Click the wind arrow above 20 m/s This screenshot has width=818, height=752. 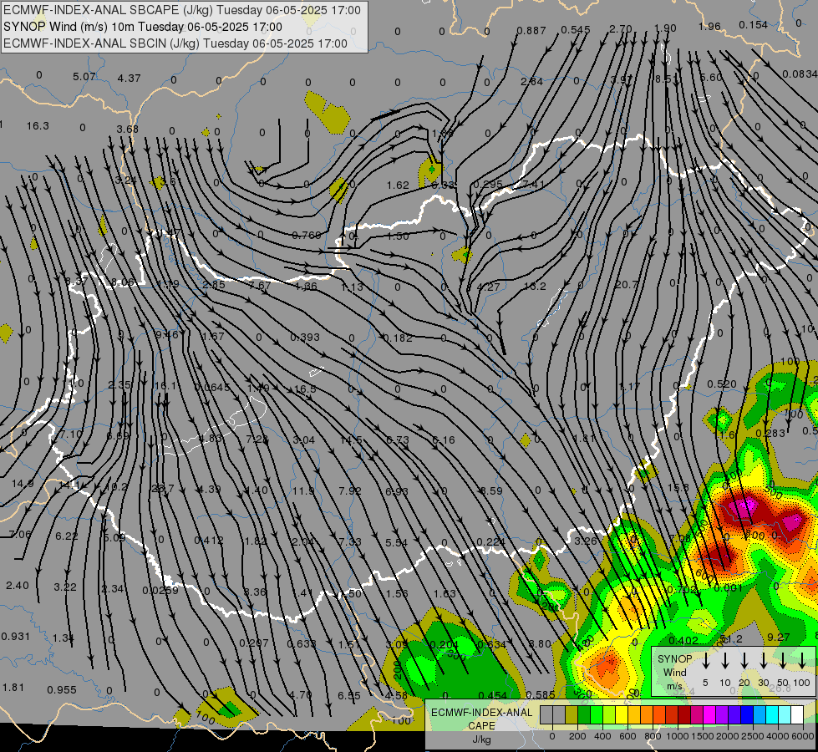pos(744,660)
